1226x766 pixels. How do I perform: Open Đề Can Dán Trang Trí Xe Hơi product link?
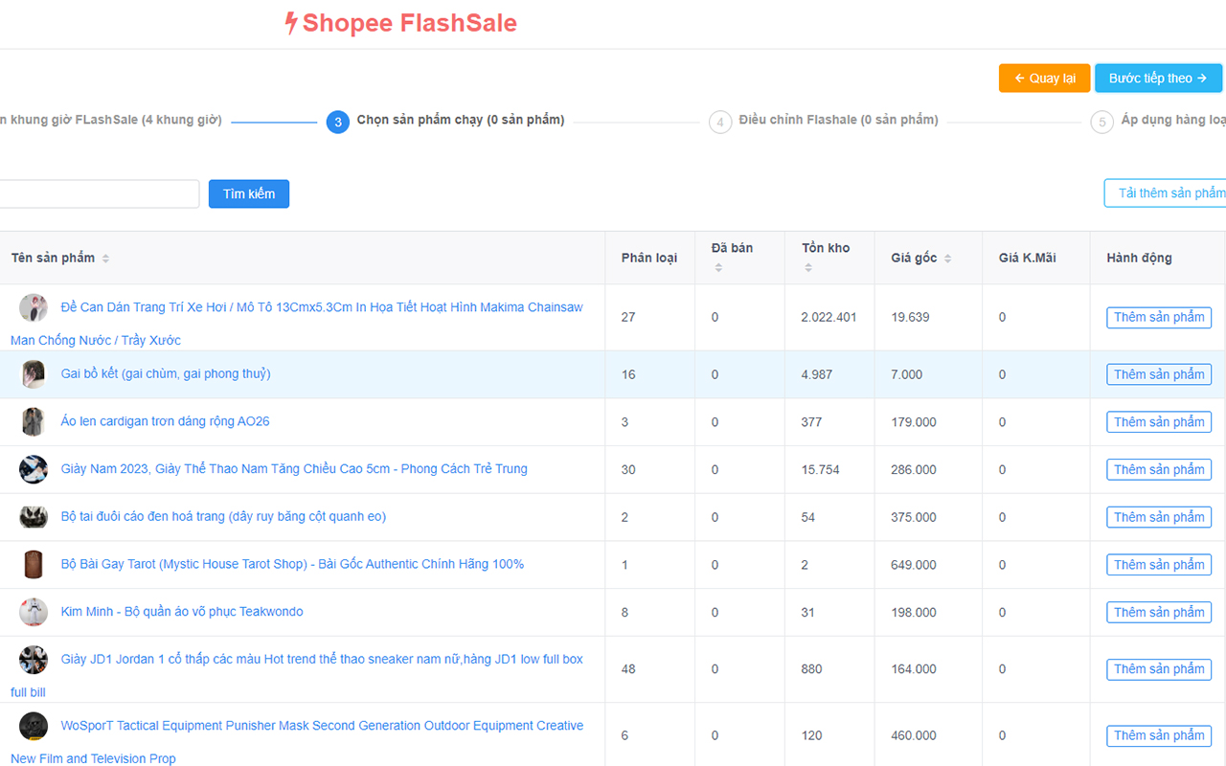pyautogui.click(x=297, y=324)
